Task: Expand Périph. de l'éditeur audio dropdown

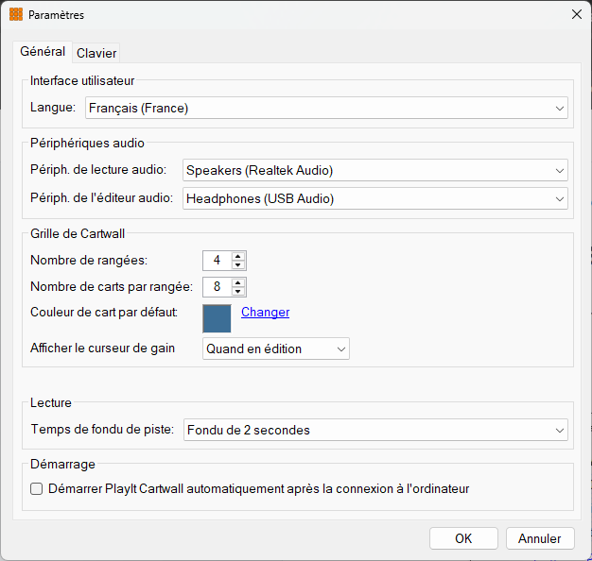Action: pos(375,198)
